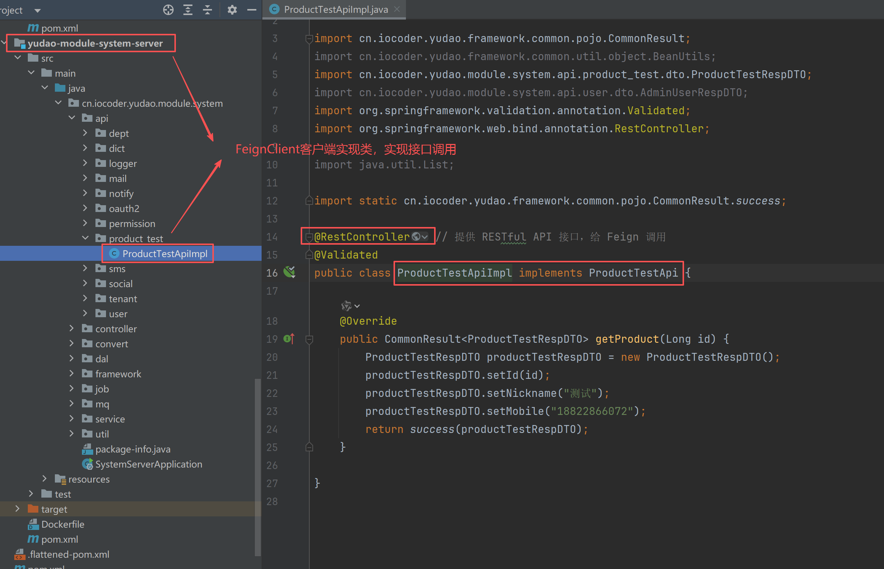Click the AI suggestion icon above @Override
This screenshot has width=884, height=569.
346,306
